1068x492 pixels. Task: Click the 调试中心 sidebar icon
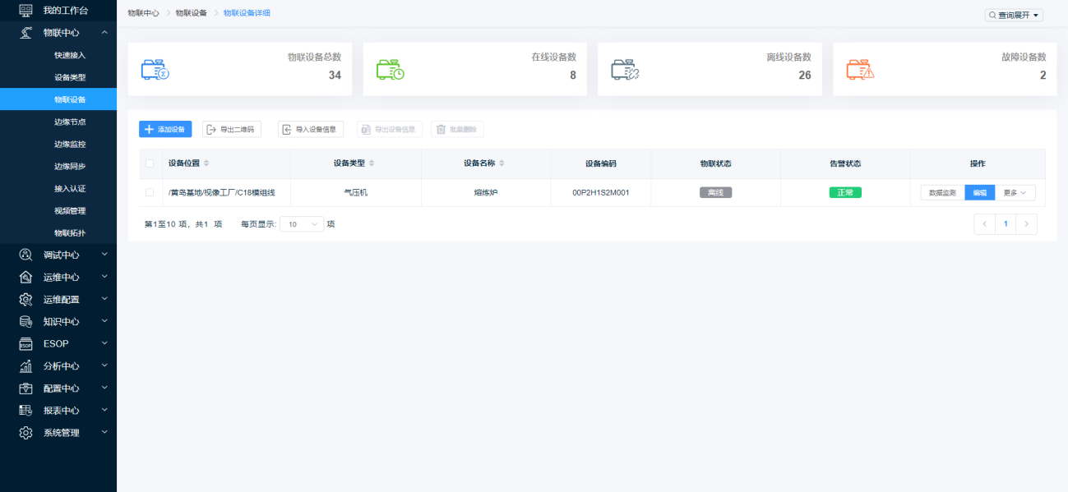25,255
